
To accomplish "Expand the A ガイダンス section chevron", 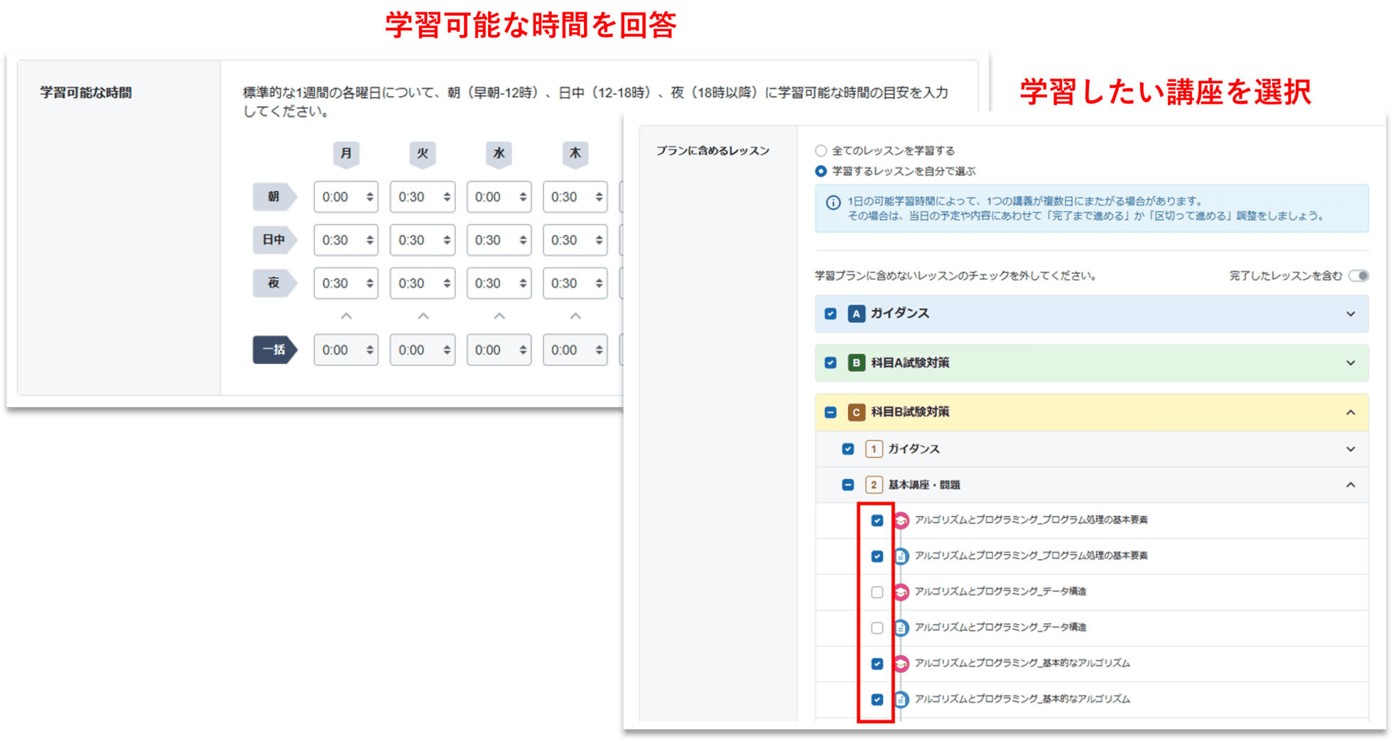I will point(1350,314).
